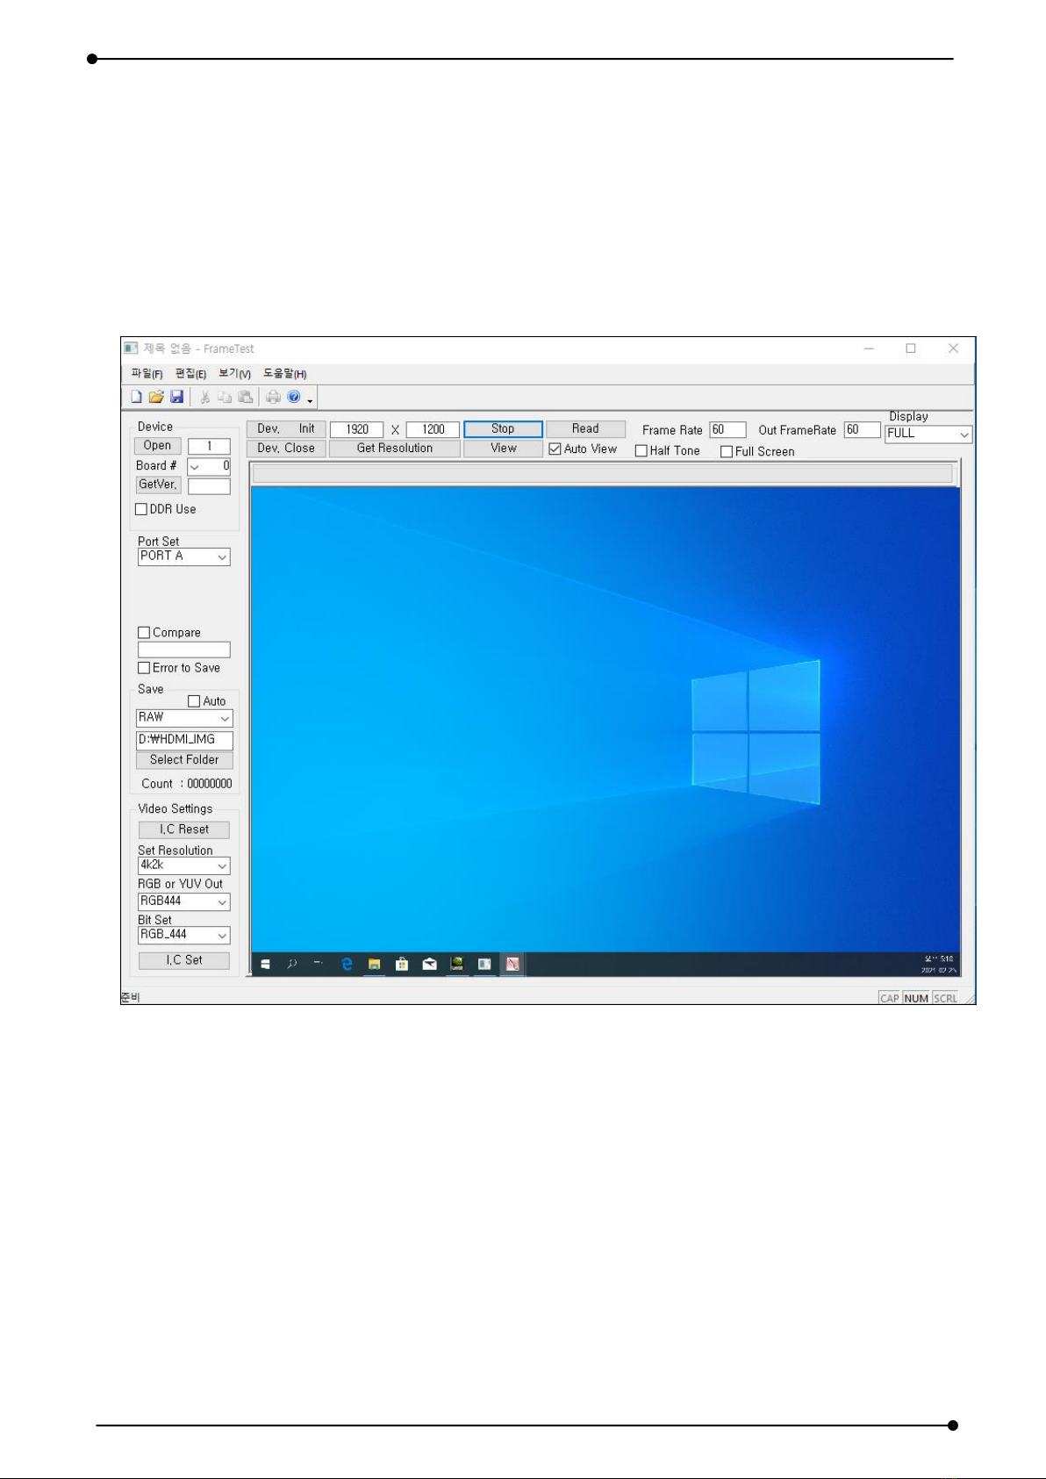Image resolution: width=1046 pixels, height=1479 pixels.
Task: Click the I.C Reset button
Action: point(184,829)
